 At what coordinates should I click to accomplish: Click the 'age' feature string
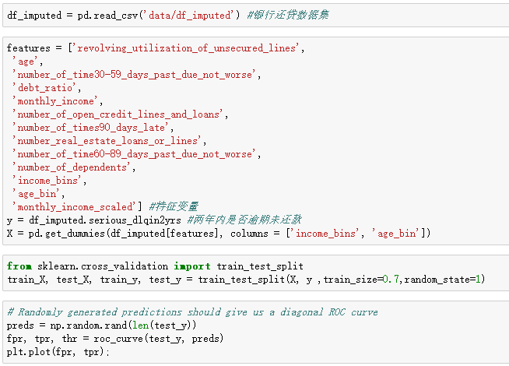pyautogui.click(x=26, y=62)
